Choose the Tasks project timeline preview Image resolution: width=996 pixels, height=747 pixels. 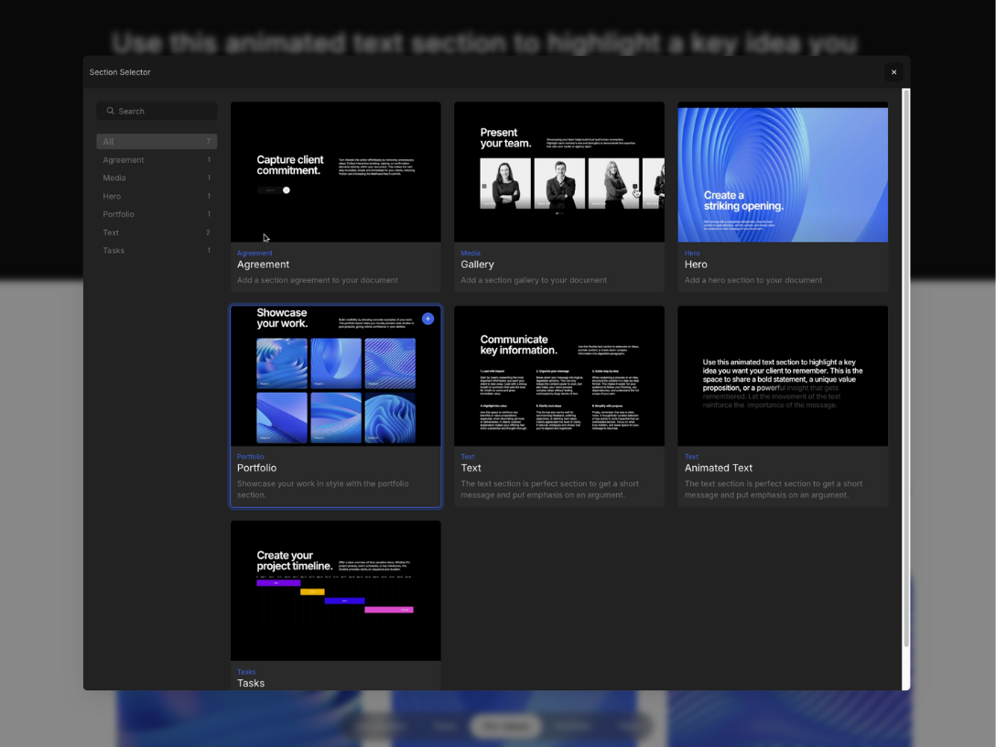pyautogui.click(x=336, y=590)
